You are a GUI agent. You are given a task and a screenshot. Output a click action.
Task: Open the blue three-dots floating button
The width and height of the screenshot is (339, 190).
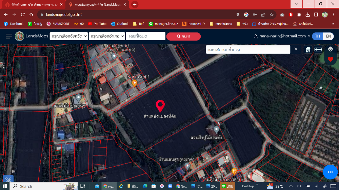[x=330, y=172]
